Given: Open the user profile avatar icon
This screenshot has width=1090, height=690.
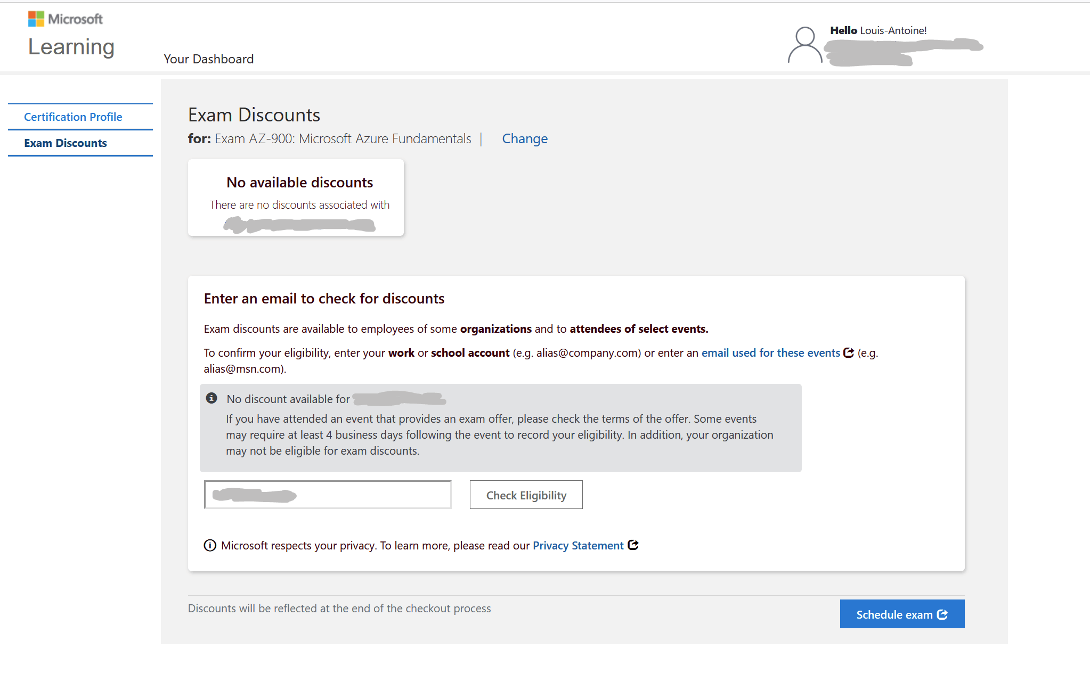Looking at the screenshot, I should [x=804, y=45].
